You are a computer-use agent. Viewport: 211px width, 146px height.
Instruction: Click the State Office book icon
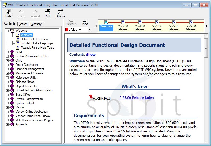tap(12, 95)
